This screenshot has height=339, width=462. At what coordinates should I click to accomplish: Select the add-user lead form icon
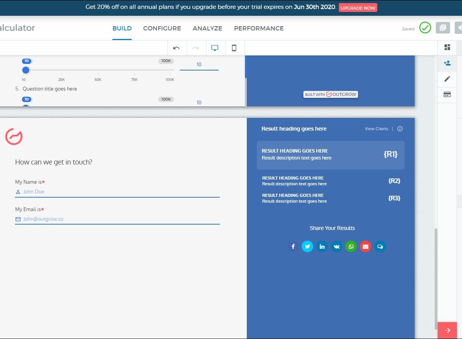point(447,63)
